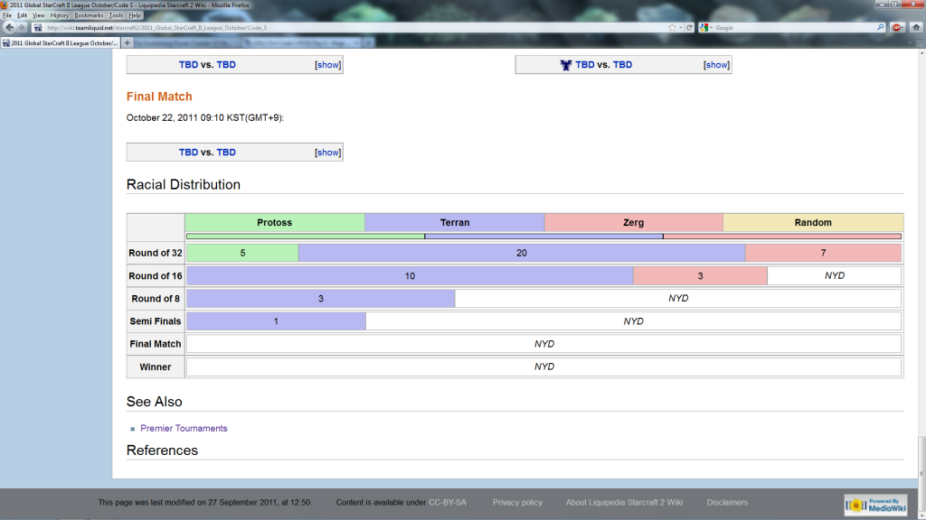This screenshot has height=520, width=926.
Task: Open the Bookmarks menu
Action: pos(89,15)
